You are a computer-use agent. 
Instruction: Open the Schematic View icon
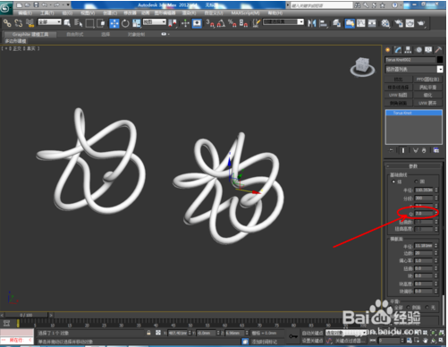(x=372, y=23)
